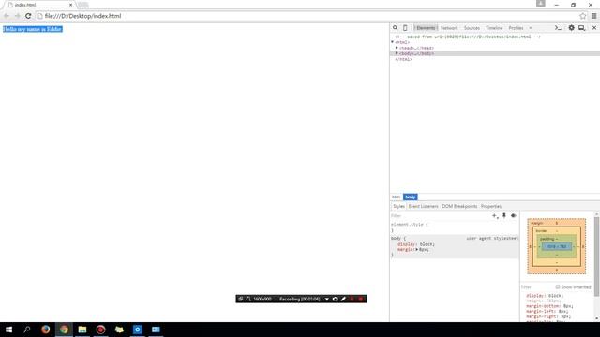The width and height of the screenshot is (600, 337).
Task: Click the padding region in box model
Action: click(x=556, y=239)
